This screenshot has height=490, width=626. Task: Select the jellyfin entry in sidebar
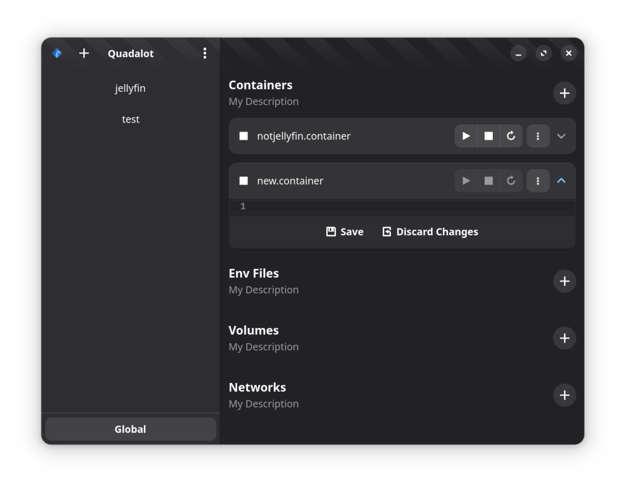click(130, 88)
